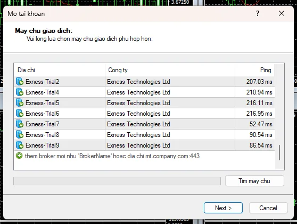
Task: Click the 90.54 ms ping value
Action: click(x=261, y=135)
